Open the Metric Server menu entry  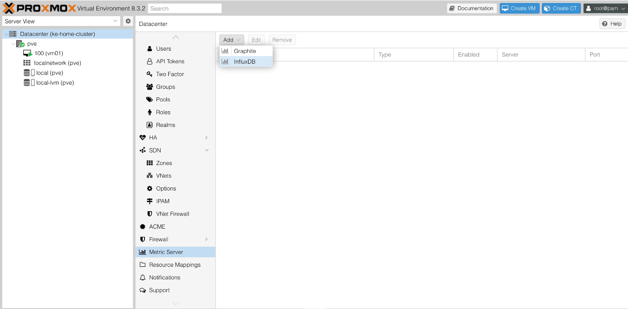pyautogui.click(x=175, y=252)
